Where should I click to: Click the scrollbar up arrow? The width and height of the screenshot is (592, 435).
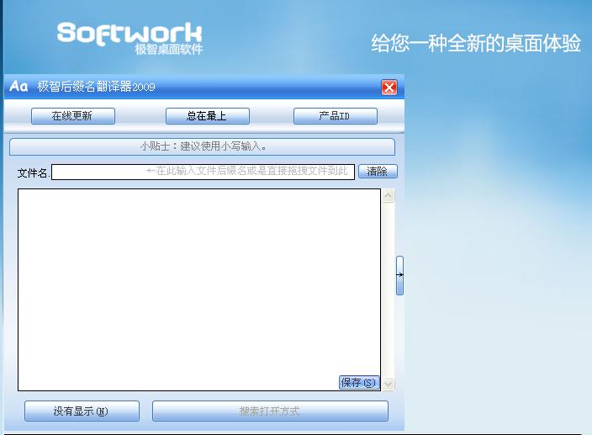pyautogui.click(x=388, y=195)
